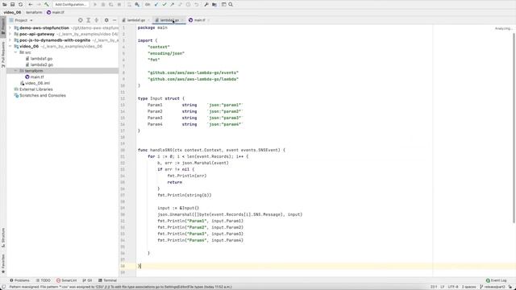Click the Show History clock icon
Image resolution: width=516 pixels, height=290 pixels.
[x=188, y=5]
